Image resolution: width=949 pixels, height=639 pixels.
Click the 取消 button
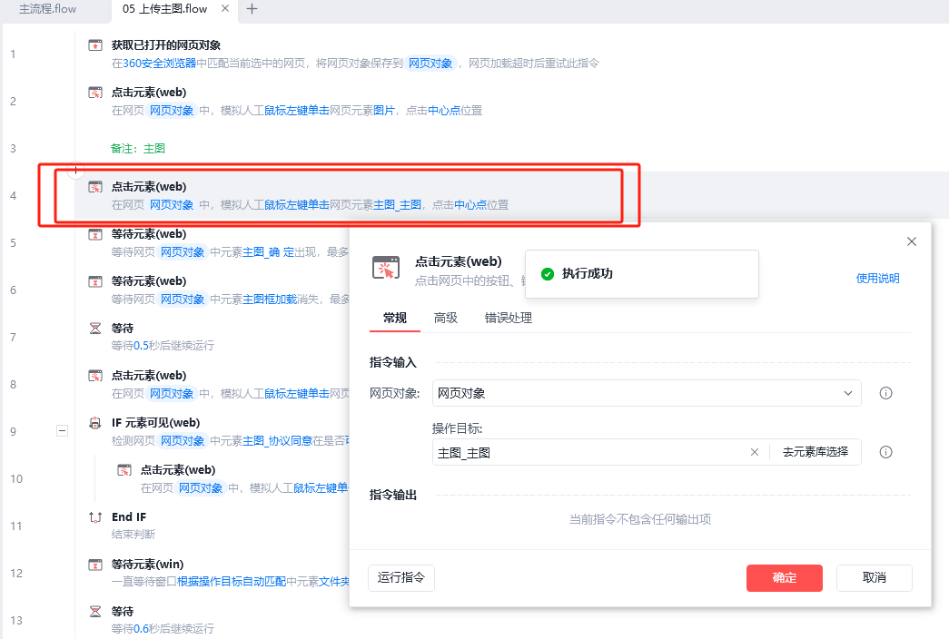point(874,578)
